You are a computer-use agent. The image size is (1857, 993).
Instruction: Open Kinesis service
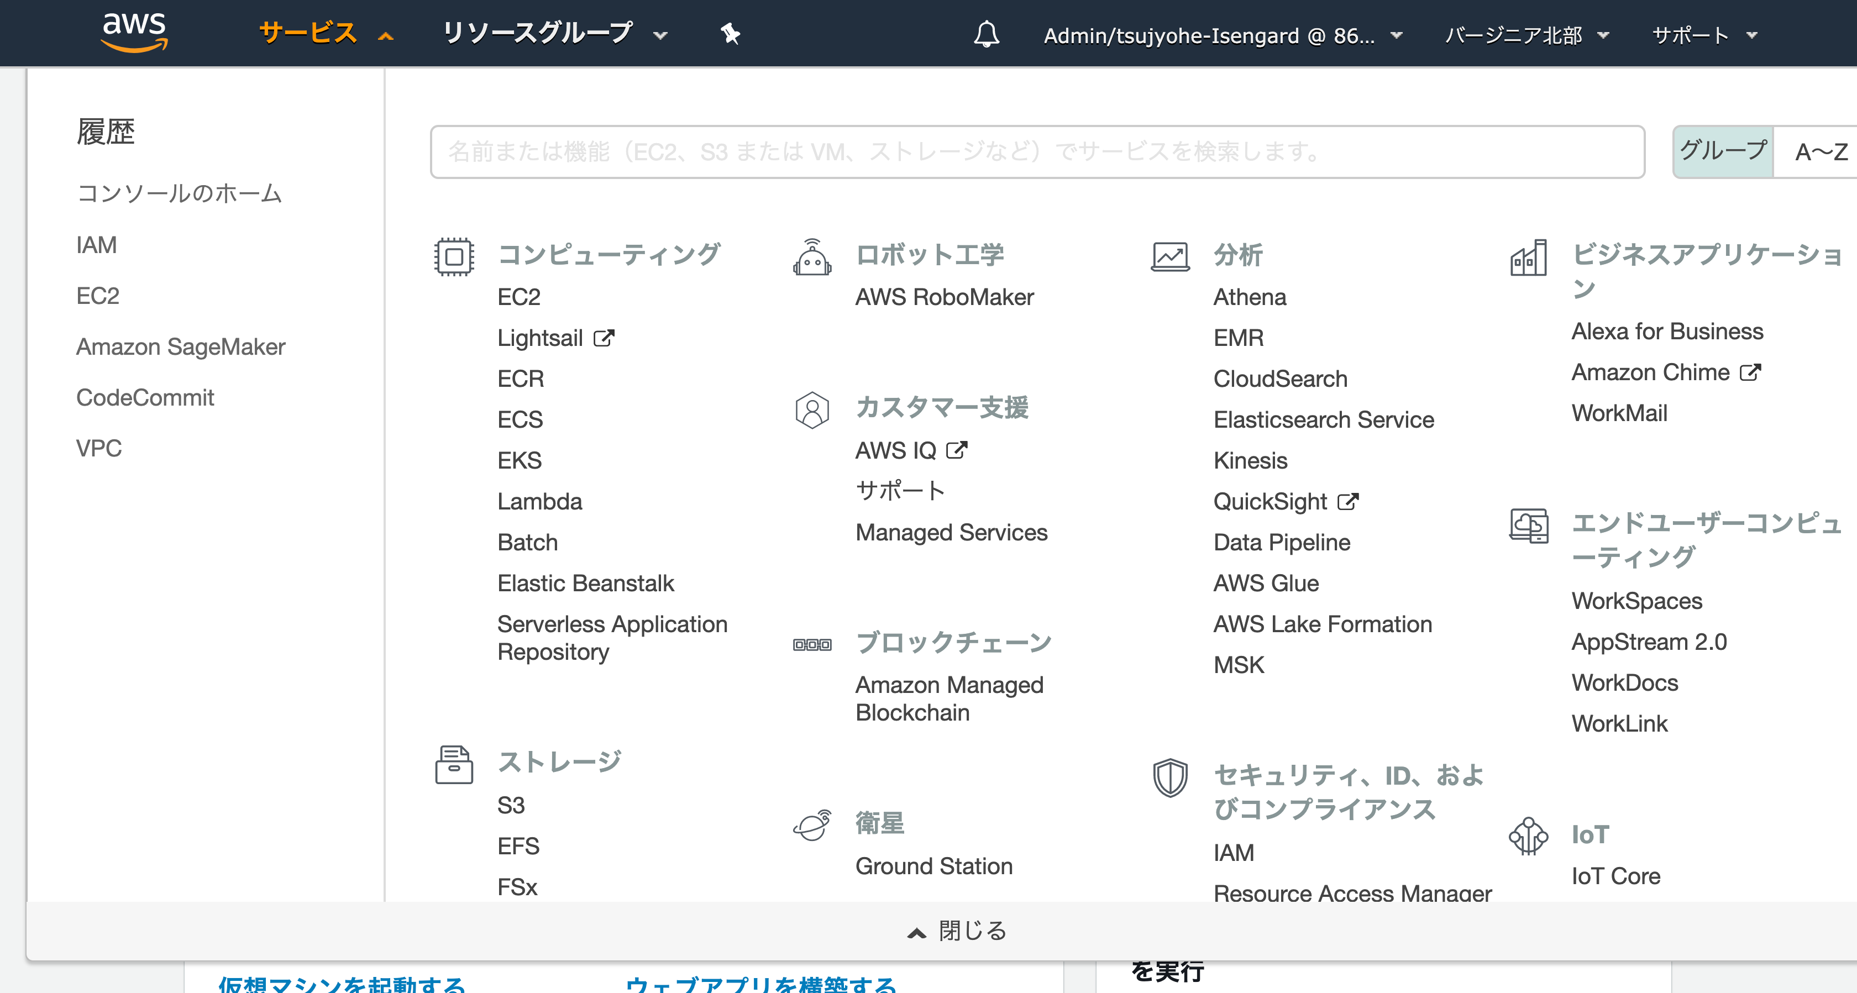[1251, 460]
